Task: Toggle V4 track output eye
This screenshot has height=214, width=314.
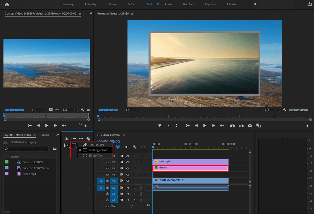Action: pos(128,162)
